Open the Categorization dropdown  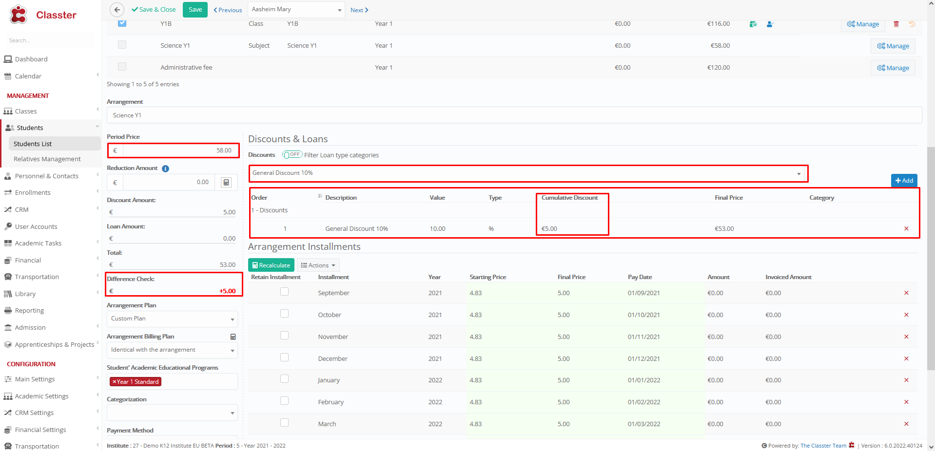pyautogui.click(x=172, y=413)
